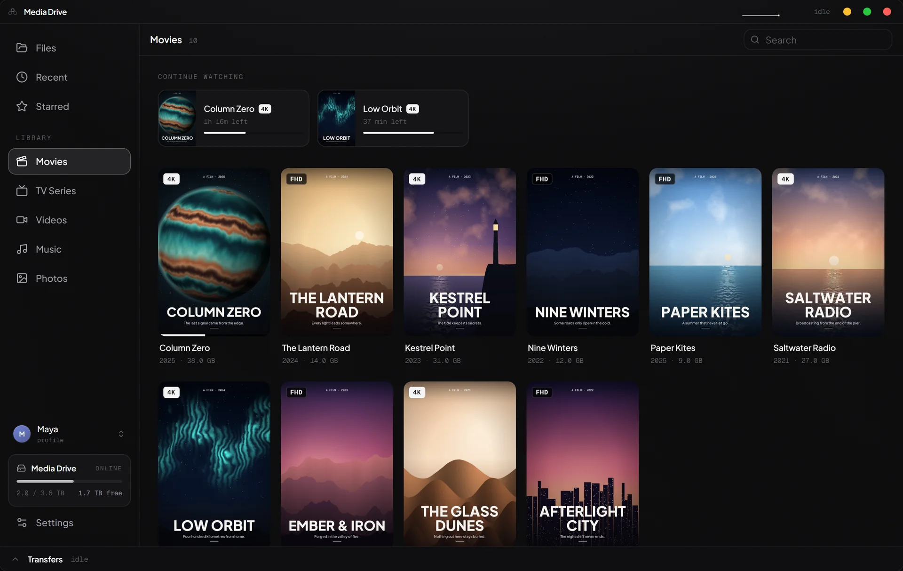The width and height of the screenshot is (903, 571).
Task: Open the TV Series library section
Action: point(69,190)
